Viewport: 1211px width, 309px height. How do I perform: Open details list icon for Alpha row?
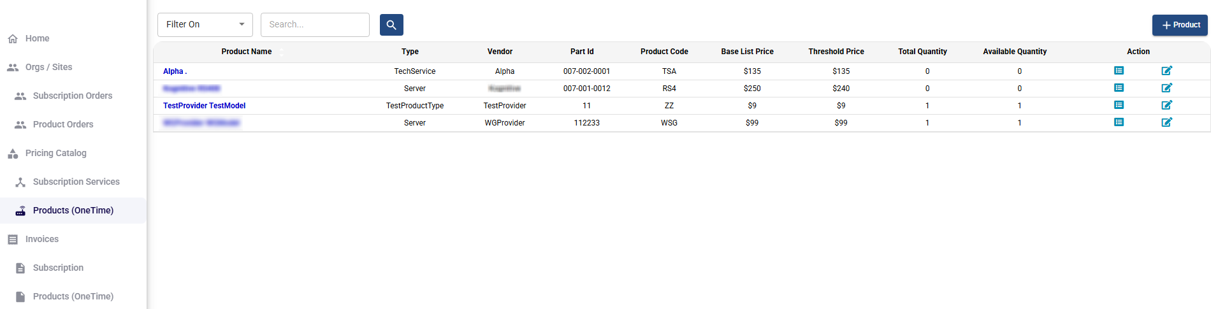pos(1119,71)
